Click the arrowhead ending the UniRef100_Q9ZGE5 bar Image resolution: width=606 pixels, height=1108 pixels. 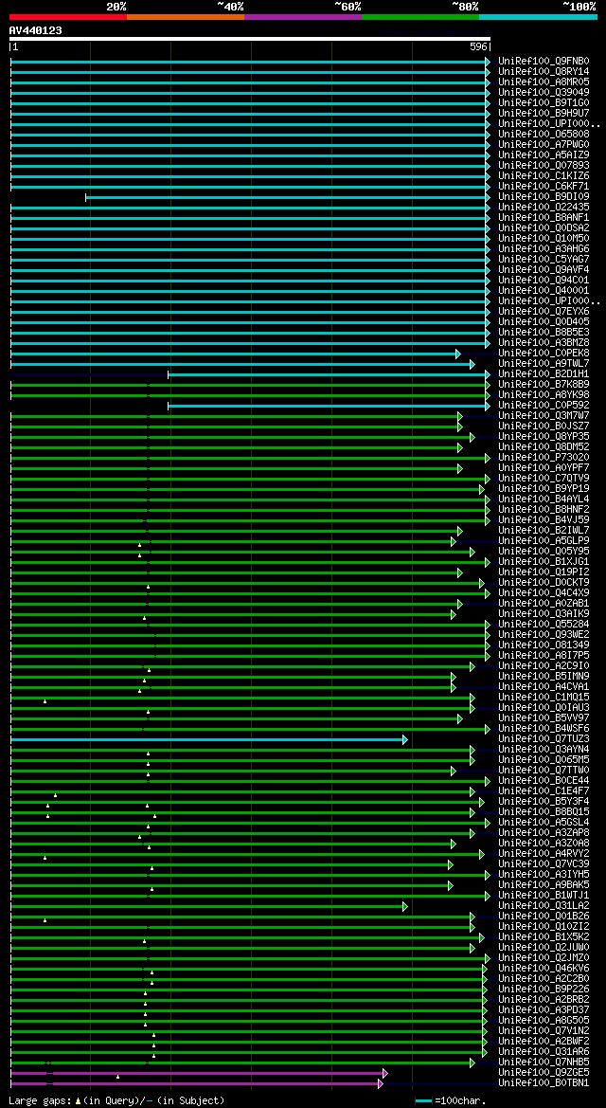point(385,1073)
